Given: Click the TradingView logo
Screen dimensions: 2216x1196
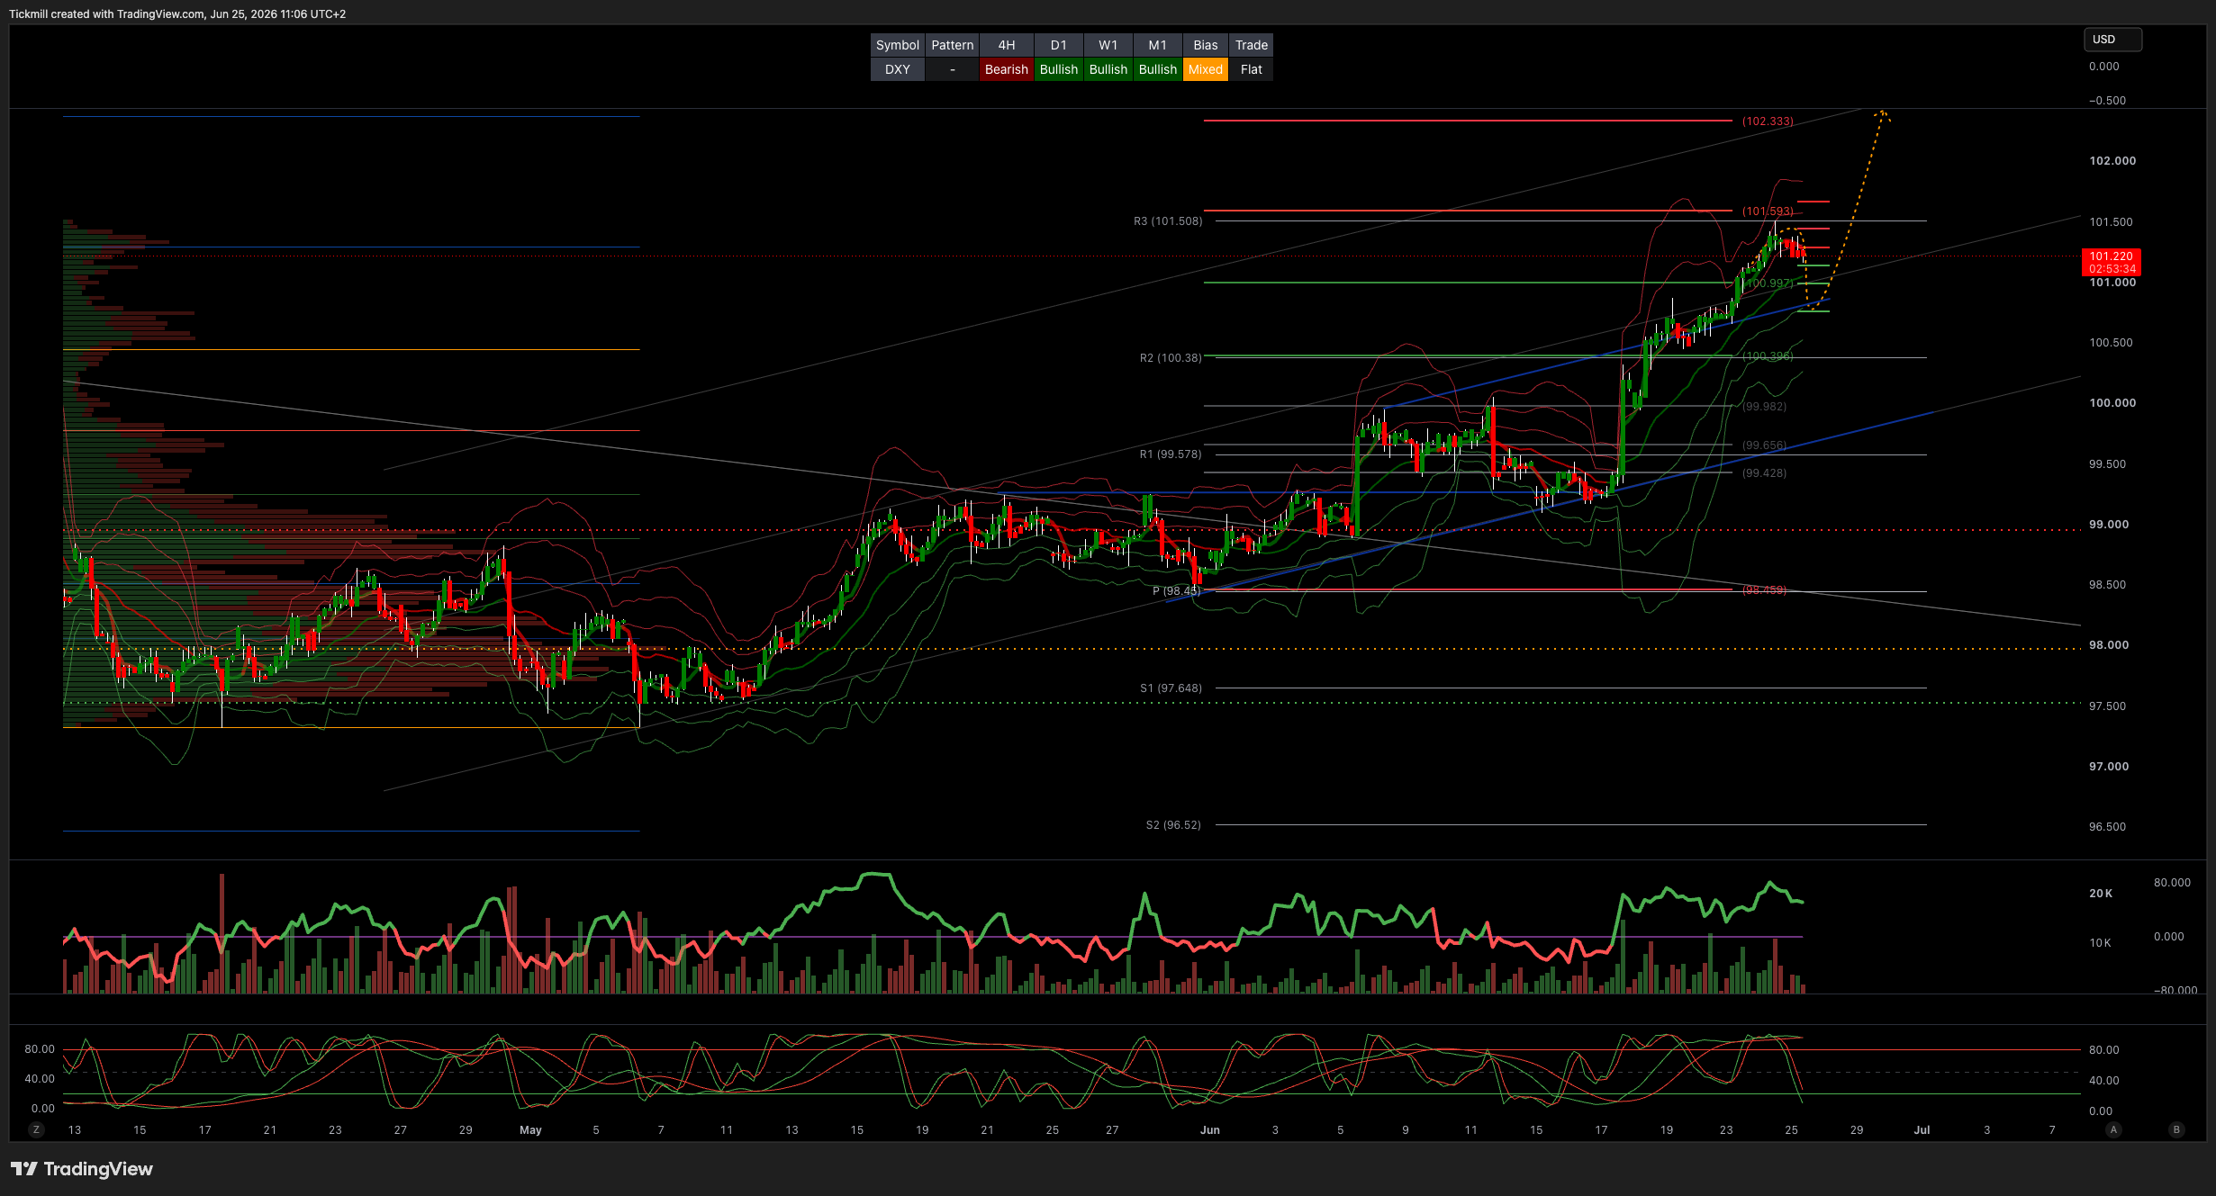Looking at the screenshot, I should click(82, 1168).
